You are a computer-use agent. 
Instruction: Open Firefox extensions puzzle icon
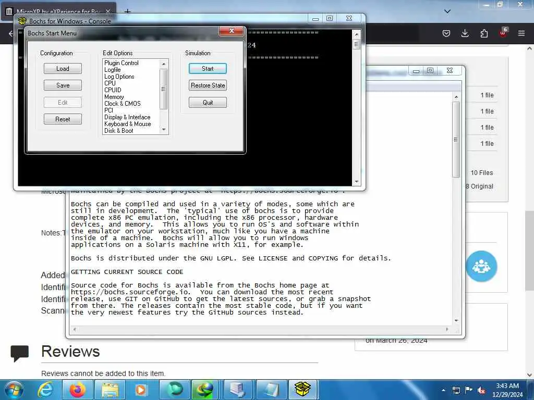pyautogui.click(x=484, y=33)
